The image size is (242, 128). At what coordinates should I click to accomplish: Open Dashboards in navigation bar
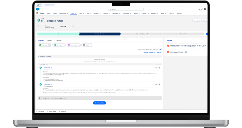pyautogui.click(x=126, y=13)
